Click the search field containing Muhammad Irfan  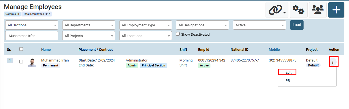tap(32, 36)
